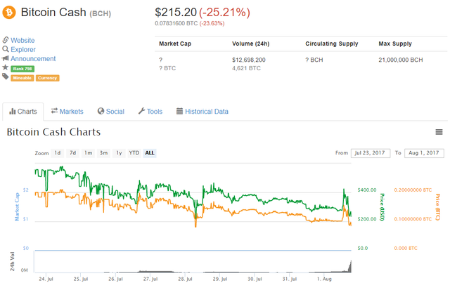Click the 28. Jul date on timeline
The image size is (450, 290).
(185, 279)
